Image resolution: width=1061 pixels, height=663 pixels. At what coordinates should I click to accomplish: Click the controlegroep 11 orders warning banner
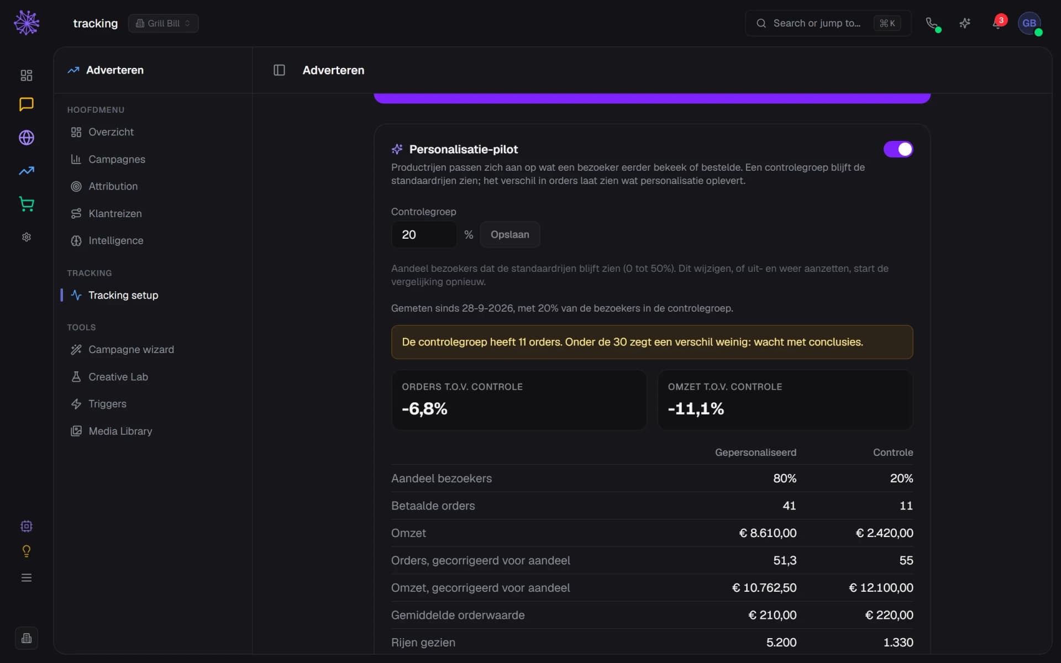(x=652, y=342)
